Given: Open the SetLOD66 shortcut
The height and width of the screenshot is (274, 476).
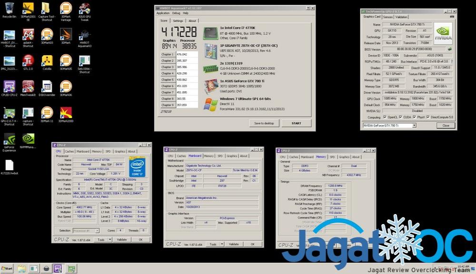Looking at the screenshot, I should [84, 64].
